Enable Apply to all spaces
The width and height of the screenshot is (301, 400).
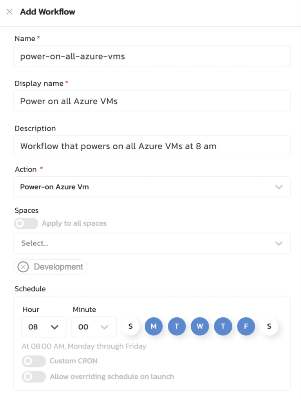tap(25, 223)
